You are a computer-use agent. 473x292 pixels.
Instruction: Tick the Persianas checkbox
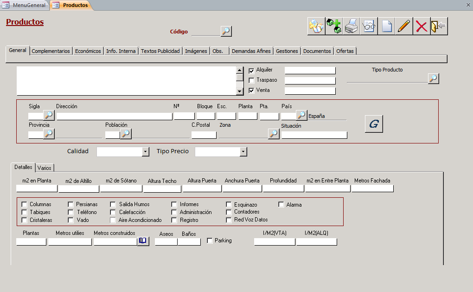(70, 204)
